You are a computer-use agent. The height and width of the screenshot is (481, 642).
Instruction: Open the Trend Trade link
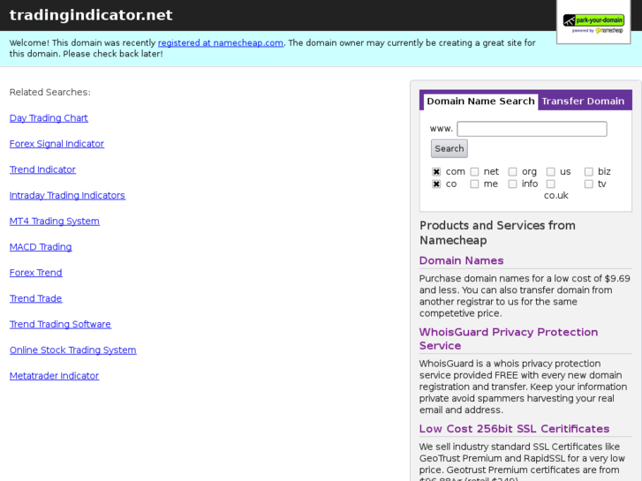[x=35, y=298]
